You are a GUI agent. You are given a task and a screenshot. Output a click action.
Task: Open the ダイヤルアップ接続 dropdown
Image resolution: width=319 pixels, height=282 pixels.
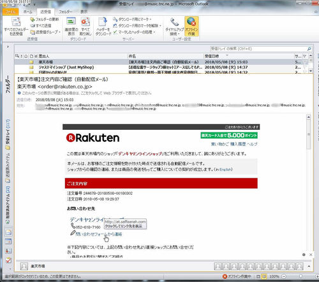[x=174, y=27]
